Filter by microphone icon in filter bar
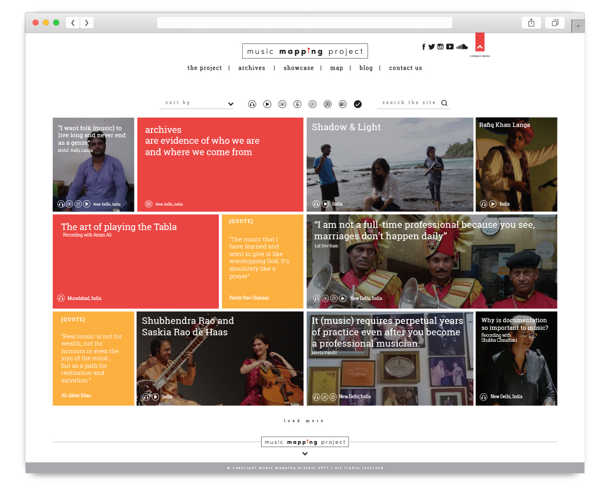Screen dimensions: 608x491 click(x=297, y=104)
